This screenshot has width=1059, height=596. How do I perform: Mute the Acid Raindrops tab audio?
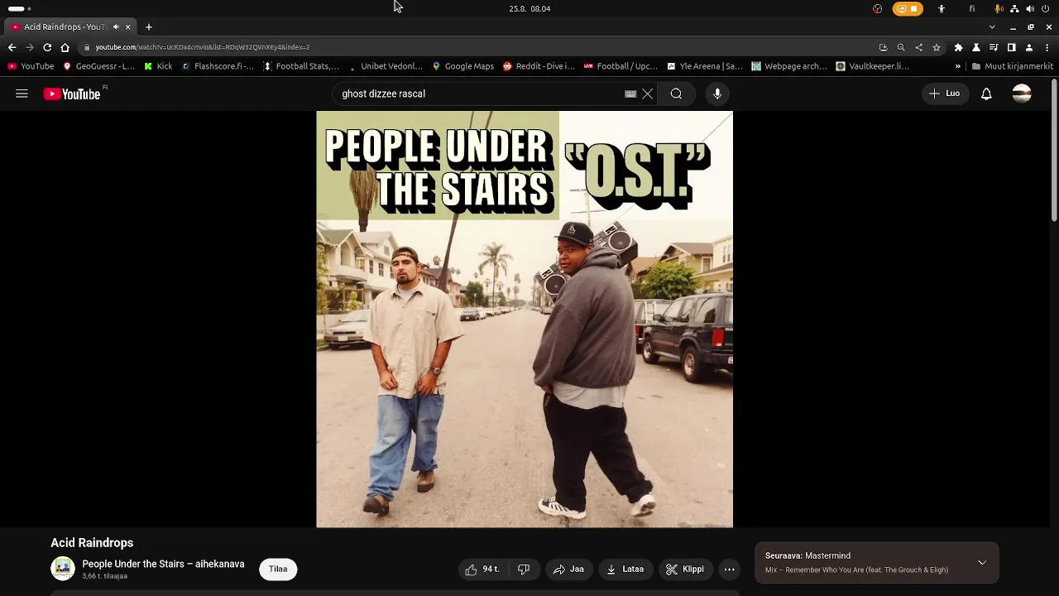click(x=116, y=26)
